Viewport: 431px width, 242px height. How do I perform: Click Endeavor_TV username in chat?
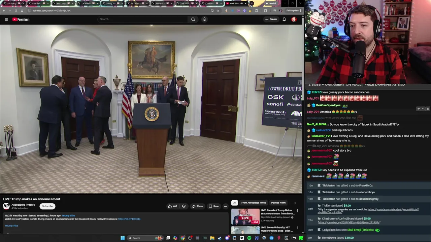(321, 136)
